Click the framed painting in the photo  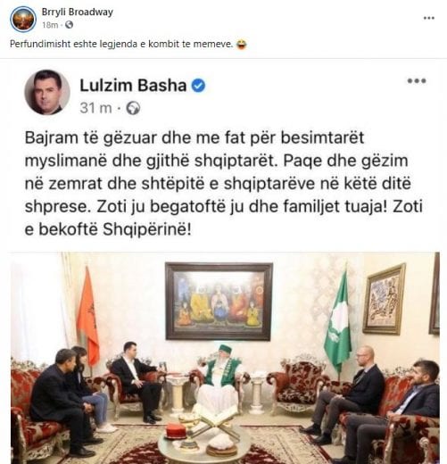[x=219, y=302]
